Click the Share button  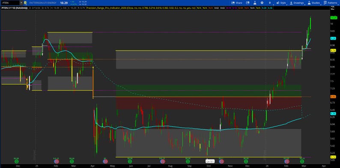click(x=237, y=3)
